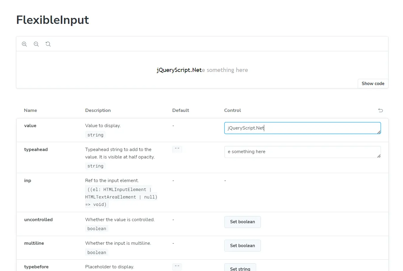403x271 pixels.
Task: Click string type tag in value row
Action: click(x=95, y=135)
